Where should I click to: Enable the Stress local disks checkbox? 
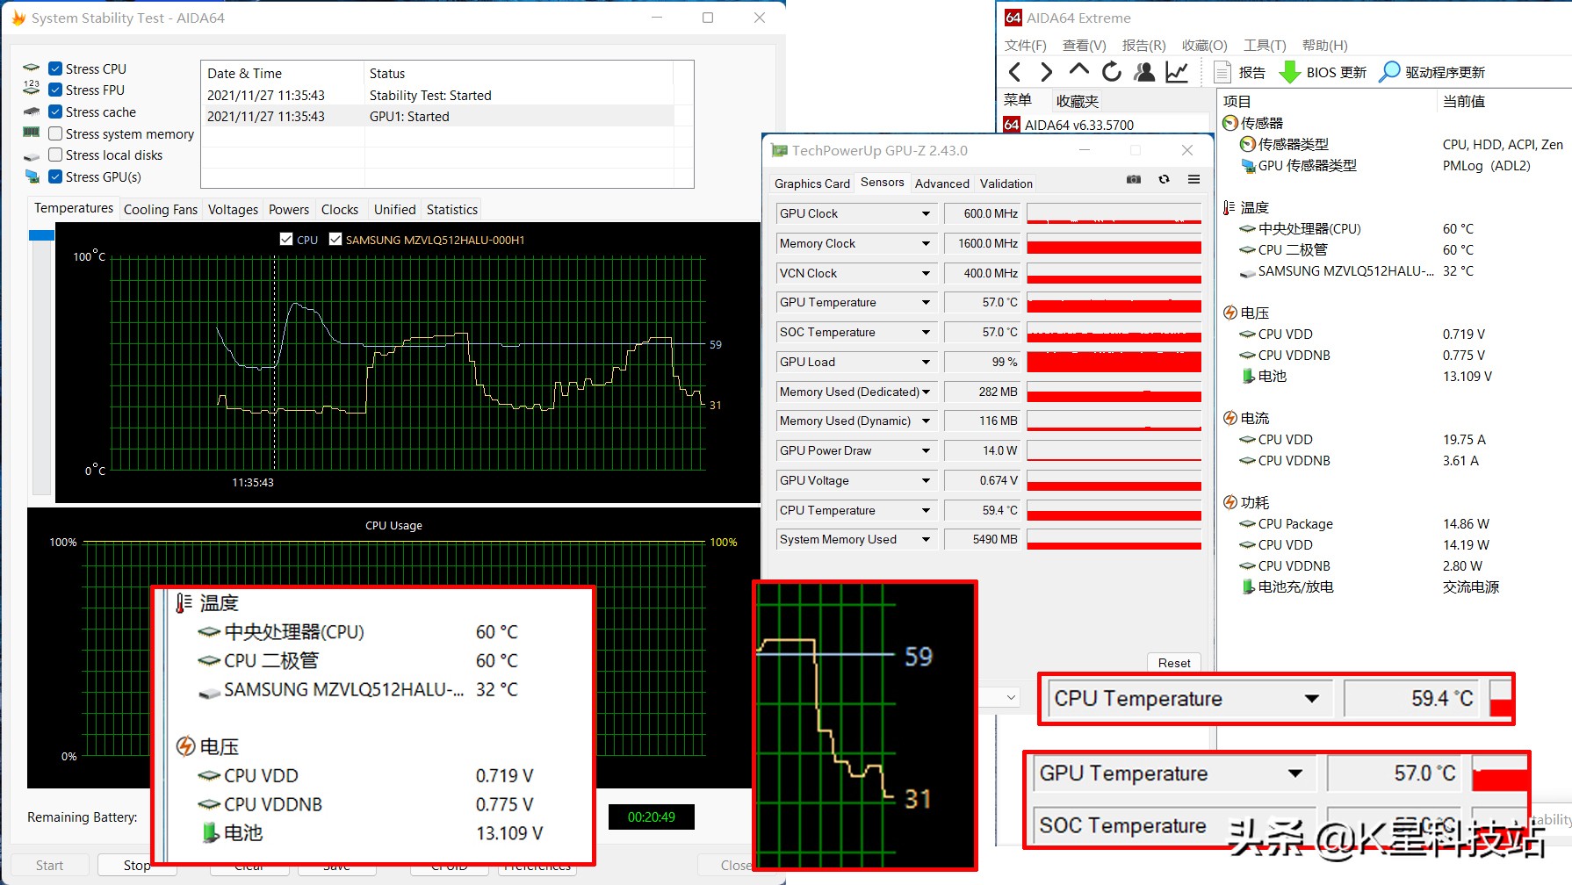click(x=55, y=155)
